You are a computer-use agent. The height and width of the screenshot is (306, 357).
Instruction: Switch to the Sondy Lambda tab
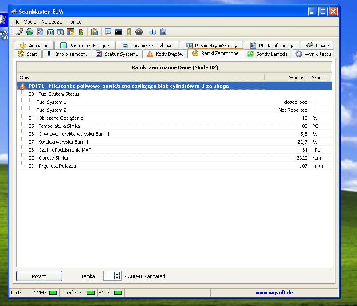[x=268, y=54]
